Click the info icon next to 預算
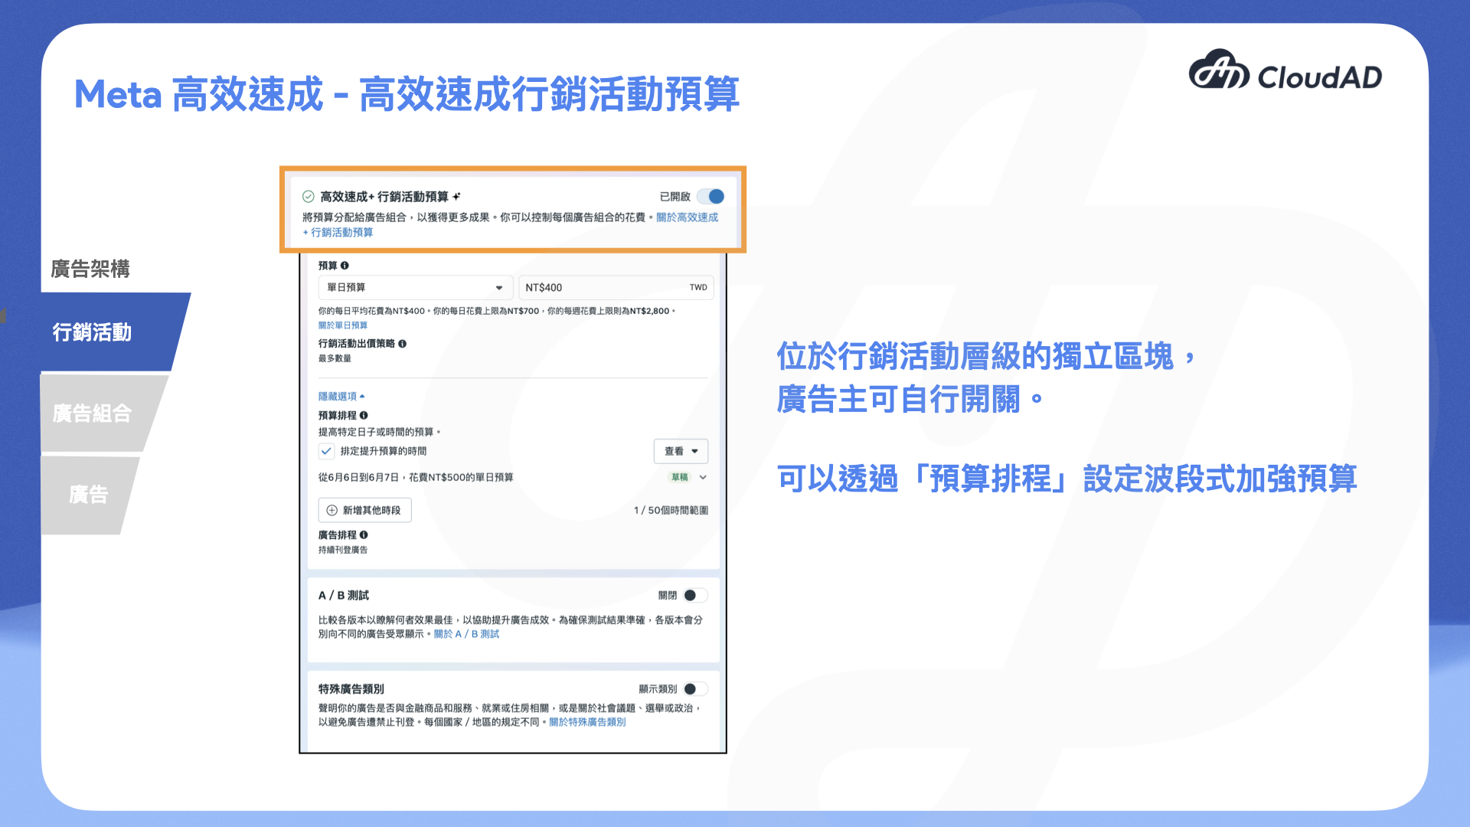 pyautogui.click(x=346, y=266)
